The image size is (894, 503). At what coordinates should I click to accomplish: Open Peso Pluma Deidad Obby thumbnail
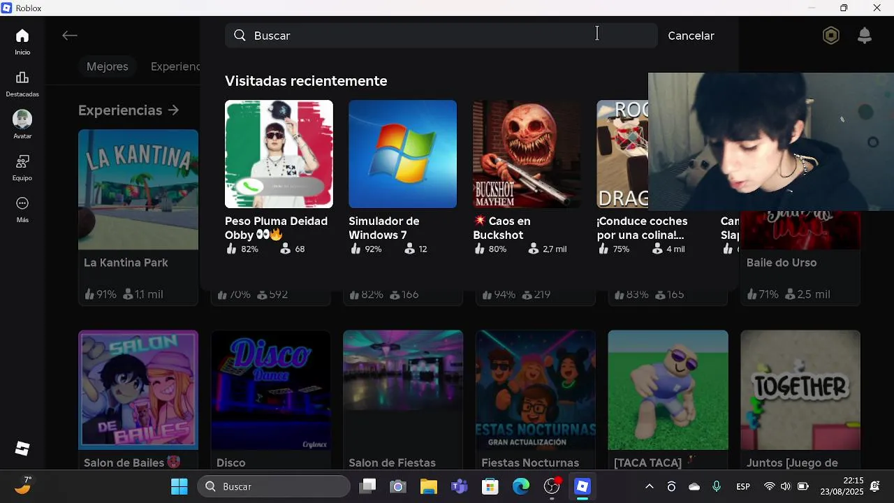click(x=279, y=154)
